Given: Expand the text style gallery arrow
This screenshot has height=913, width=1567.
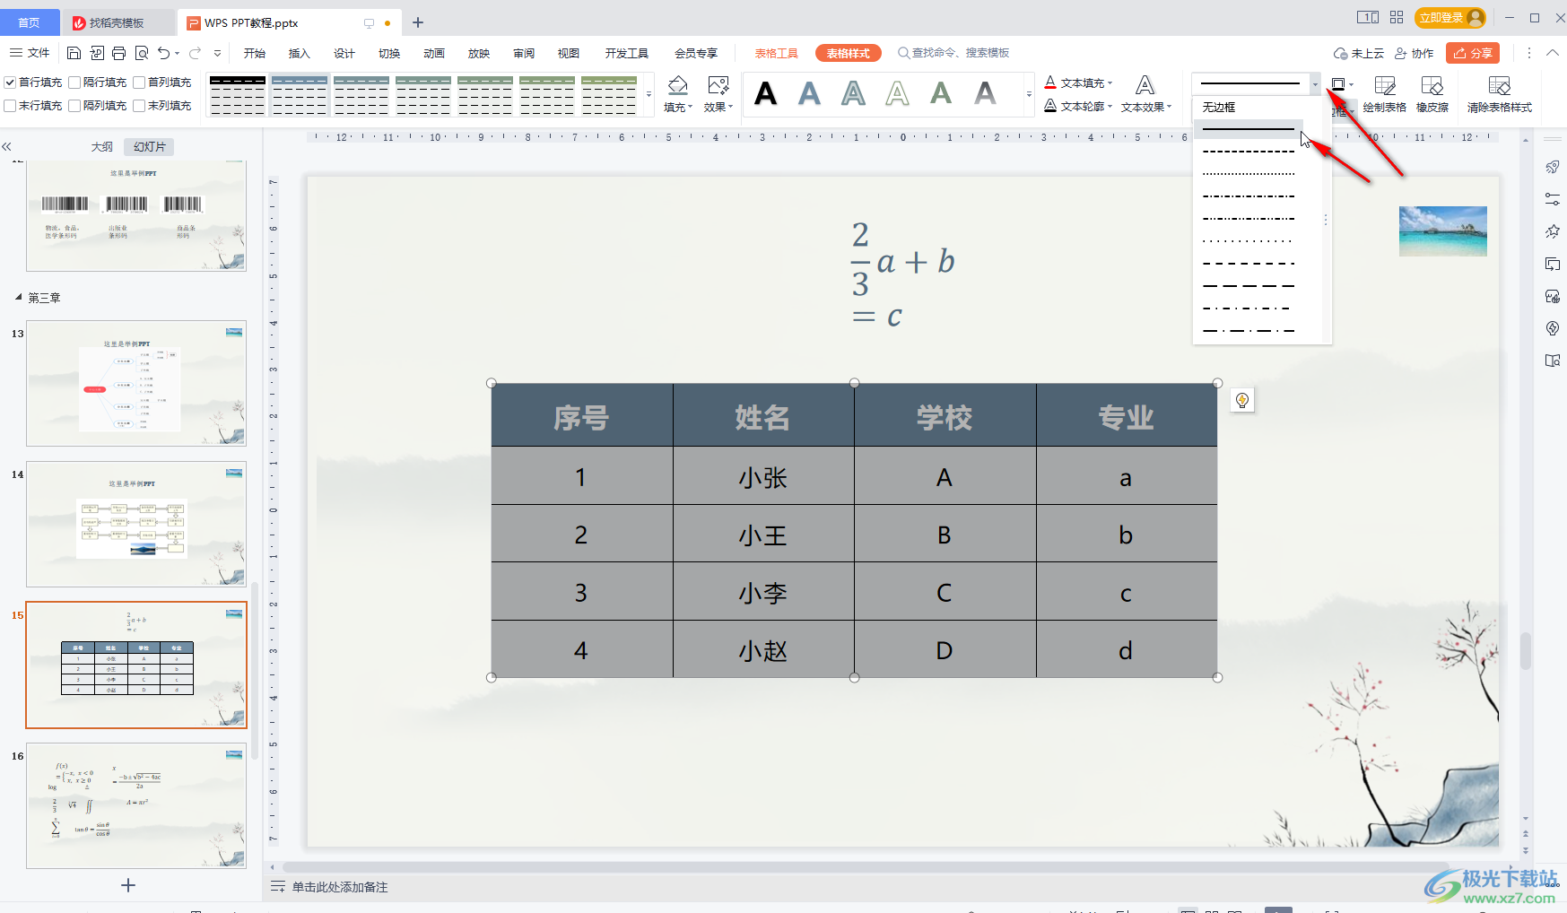Looking at the screenshot, I should coord(1029,94).
